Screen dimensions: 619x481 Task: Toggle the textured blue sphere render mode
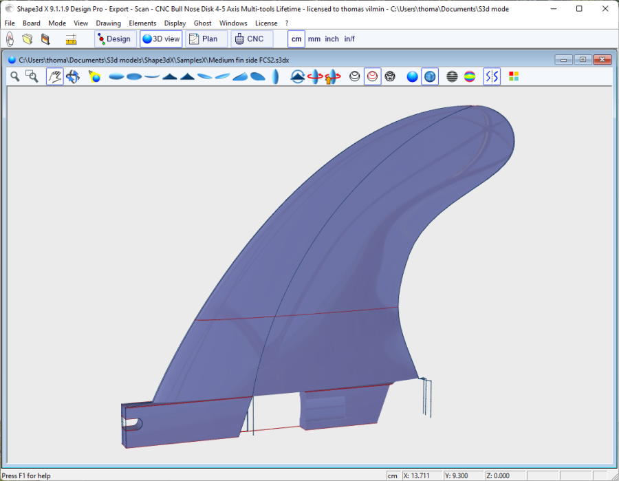[430, 76]
